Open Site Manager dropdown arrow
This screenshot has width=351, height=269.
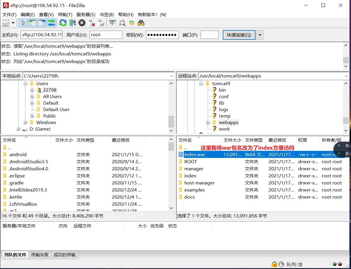(13, 23)
